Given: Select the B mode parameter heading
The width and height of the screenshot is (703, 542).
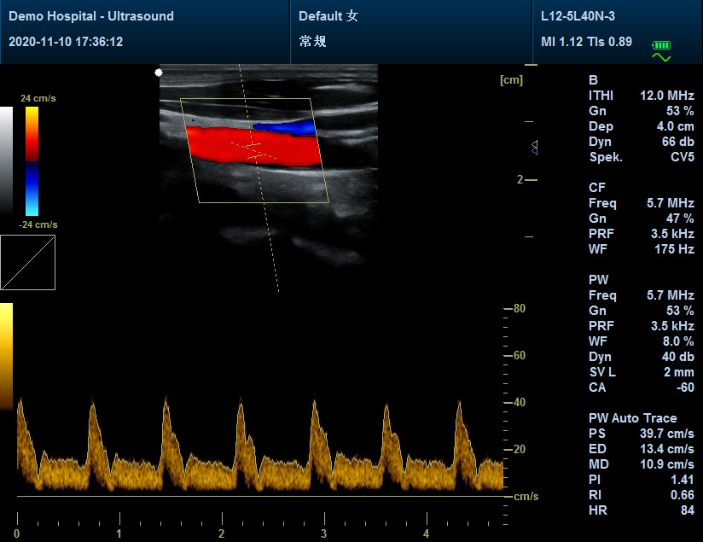Looking at the screenshot, I should coord(593,81).
